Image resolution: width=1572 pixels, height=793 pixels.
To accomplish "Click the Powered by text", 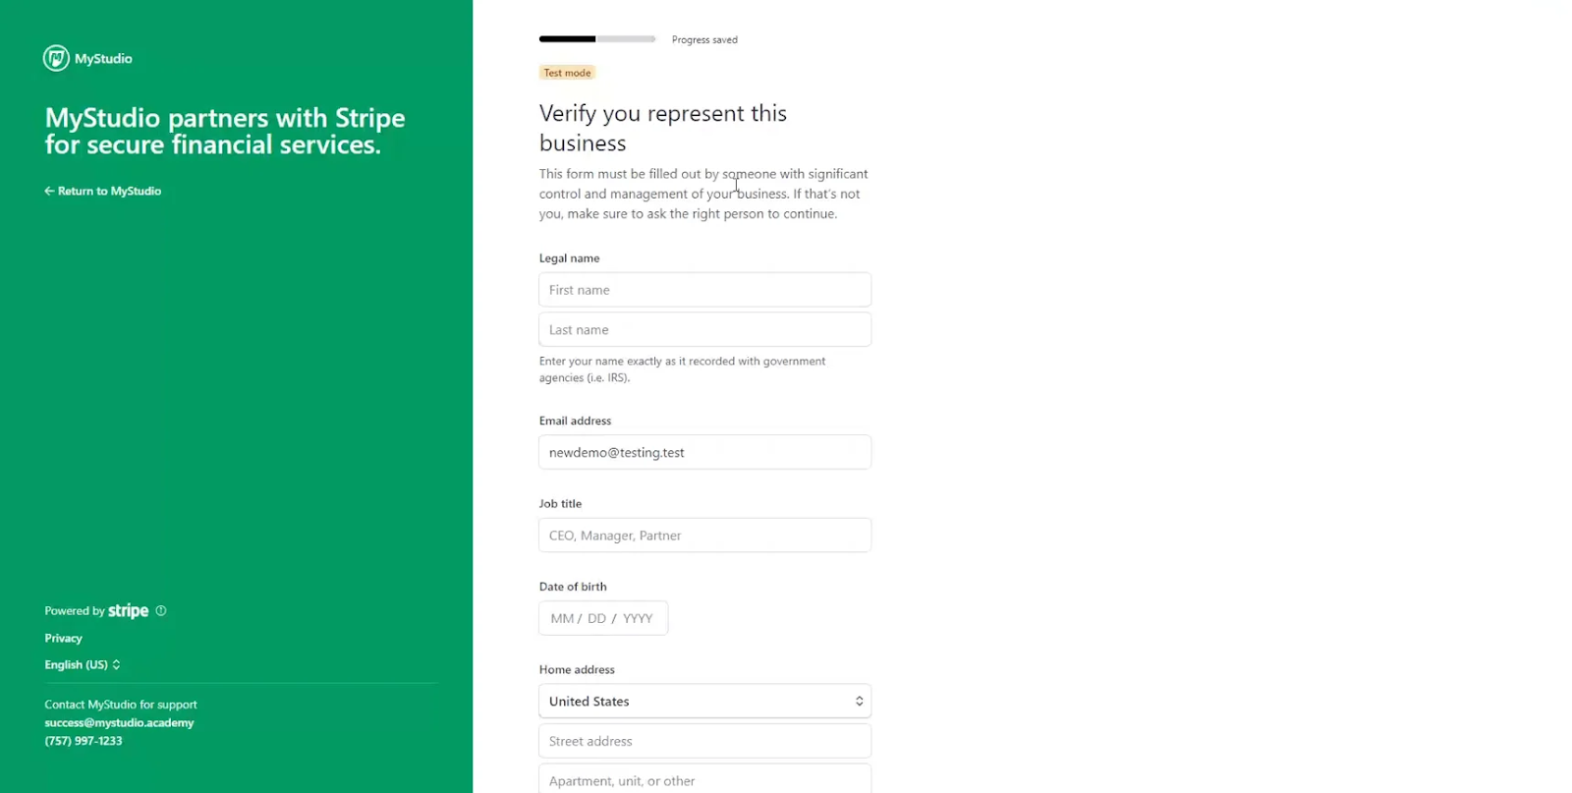I will 75,610.
